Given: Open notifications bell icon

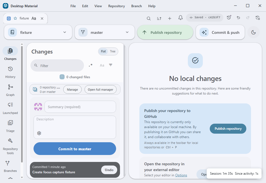Looking at the screenshot, I should point(180,18).
